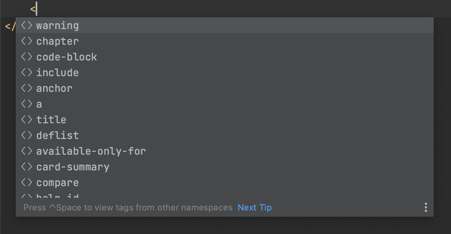Viewport: 451px width, 234px height.
Task: Select the highlighted "warning" completion entry
Action: (x=57, y=25)
